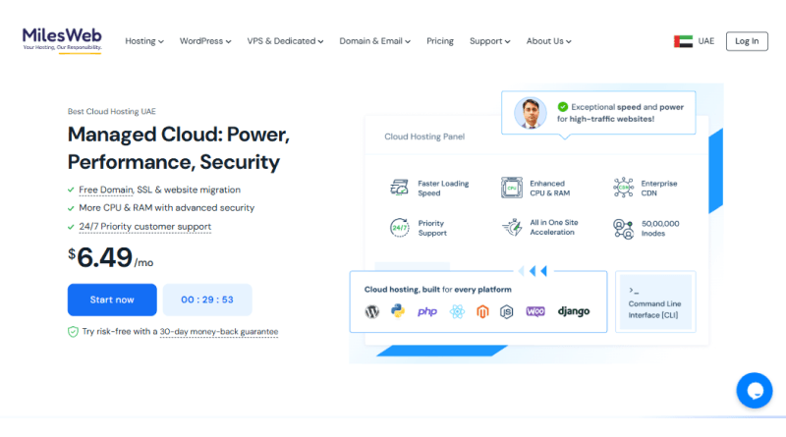Open the Domain & Email dropdown

[x=375, y=41]
